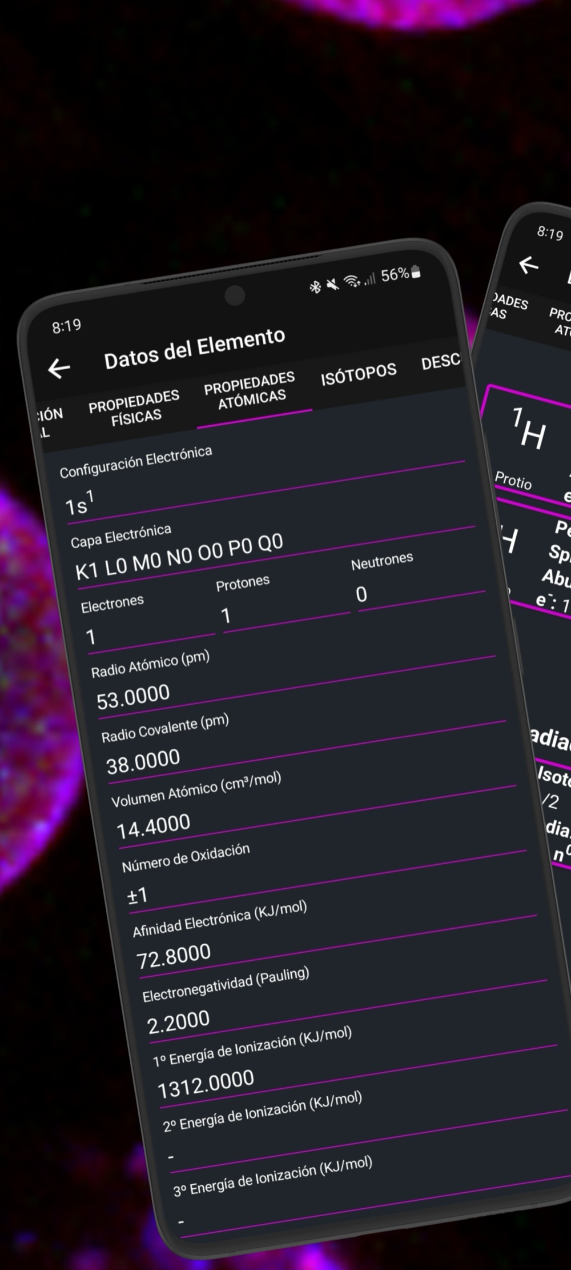
Task: Tap the Electrones value 1
Action: 91,637
